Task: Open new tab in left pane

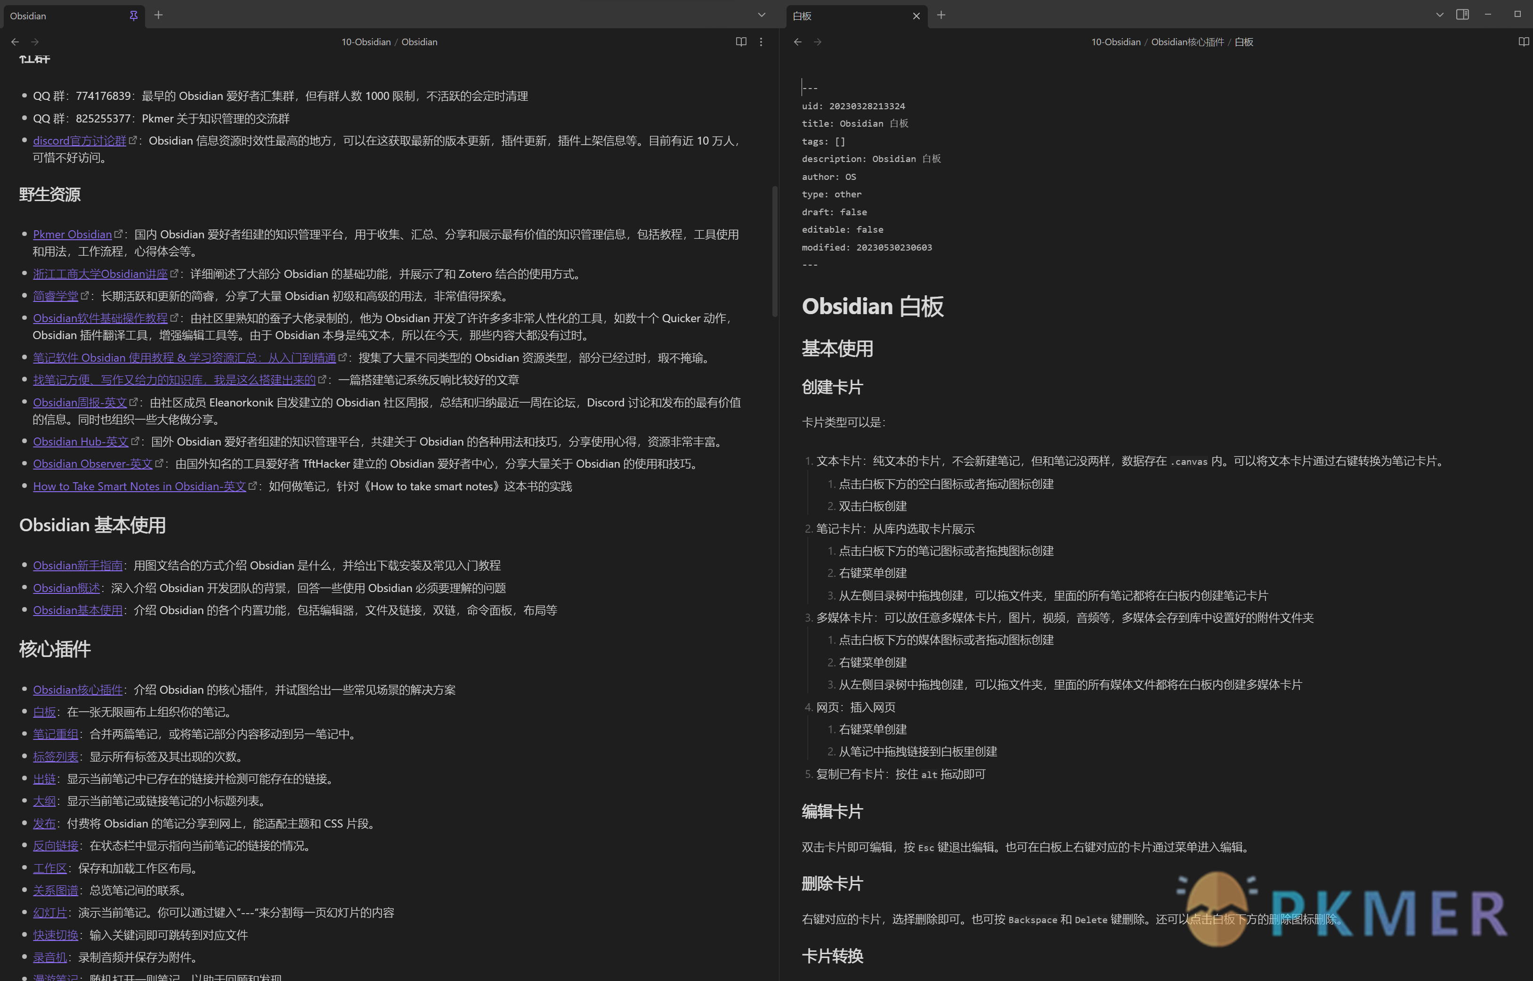Action: coord(159,15)
